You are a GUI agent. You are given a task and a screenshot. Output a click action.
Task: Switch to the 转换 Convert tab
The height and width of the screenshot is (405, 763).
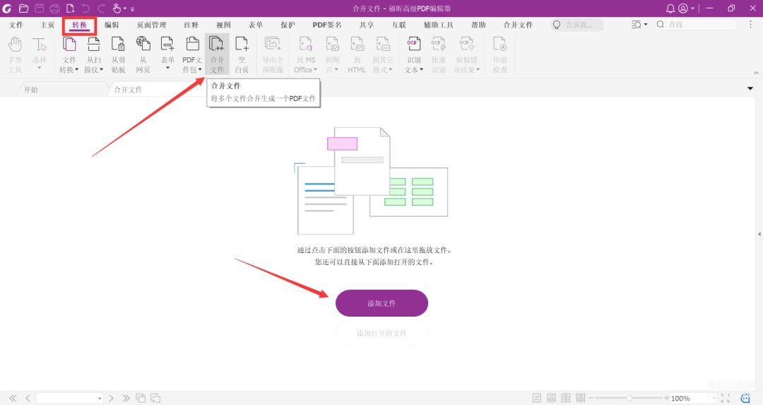[79, 25]
